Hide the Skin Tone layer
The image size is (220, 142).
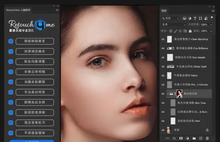[163, 103]
